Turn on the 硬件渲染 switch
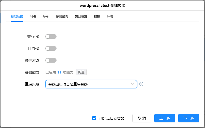The image size is (205, 128). pos(51,60)
